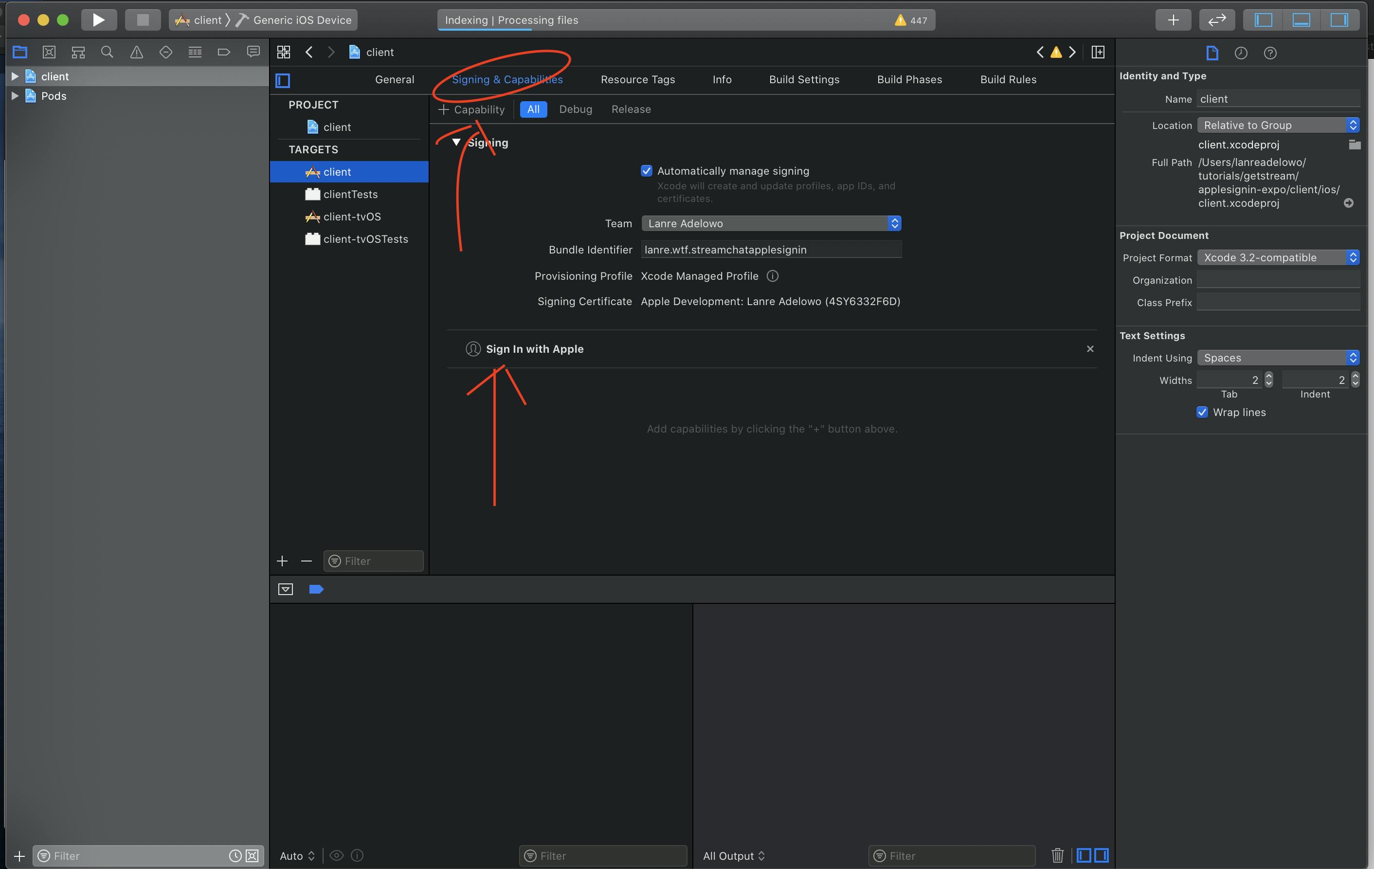
Task: Click the Tab width stepper up arrow
Action: [x=1268, y=376]
